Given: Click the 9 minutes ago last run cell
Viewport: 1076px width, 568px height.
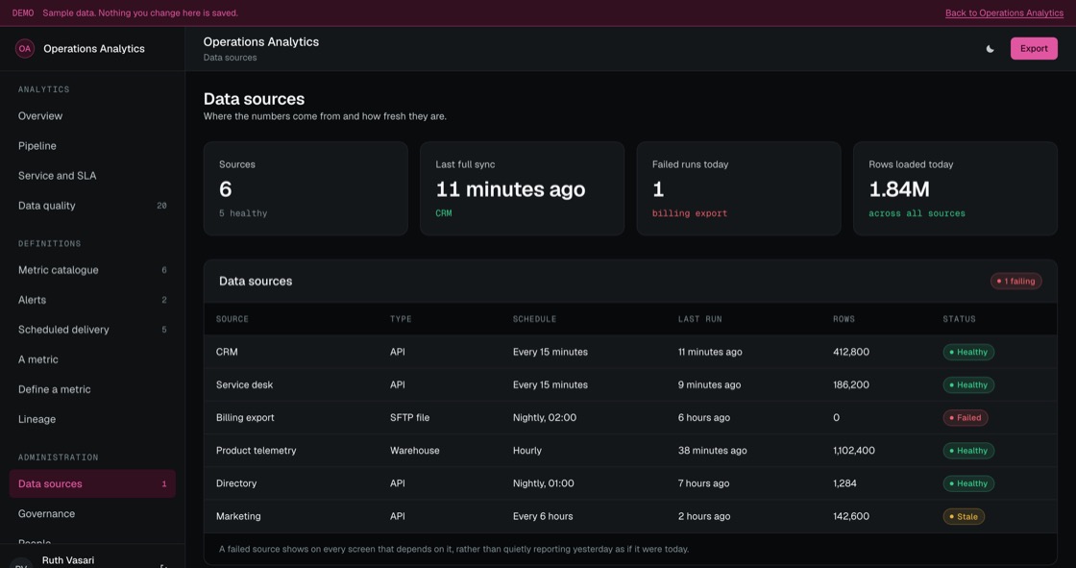Looking at the screenshot, I should pos(709,384).
